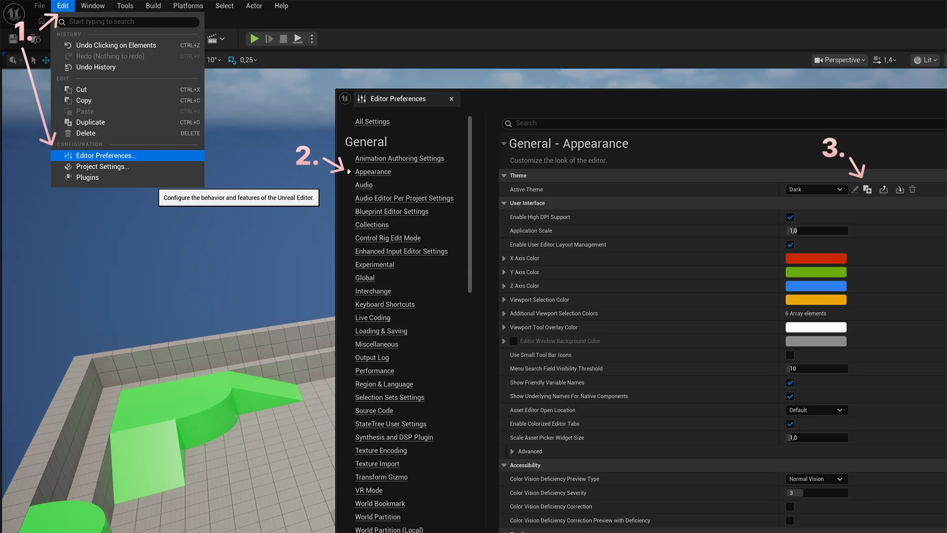Viewport: 947px width, 533px height.
Task: Click the edit theme pencil icon
Action: (x=855, y=190)
